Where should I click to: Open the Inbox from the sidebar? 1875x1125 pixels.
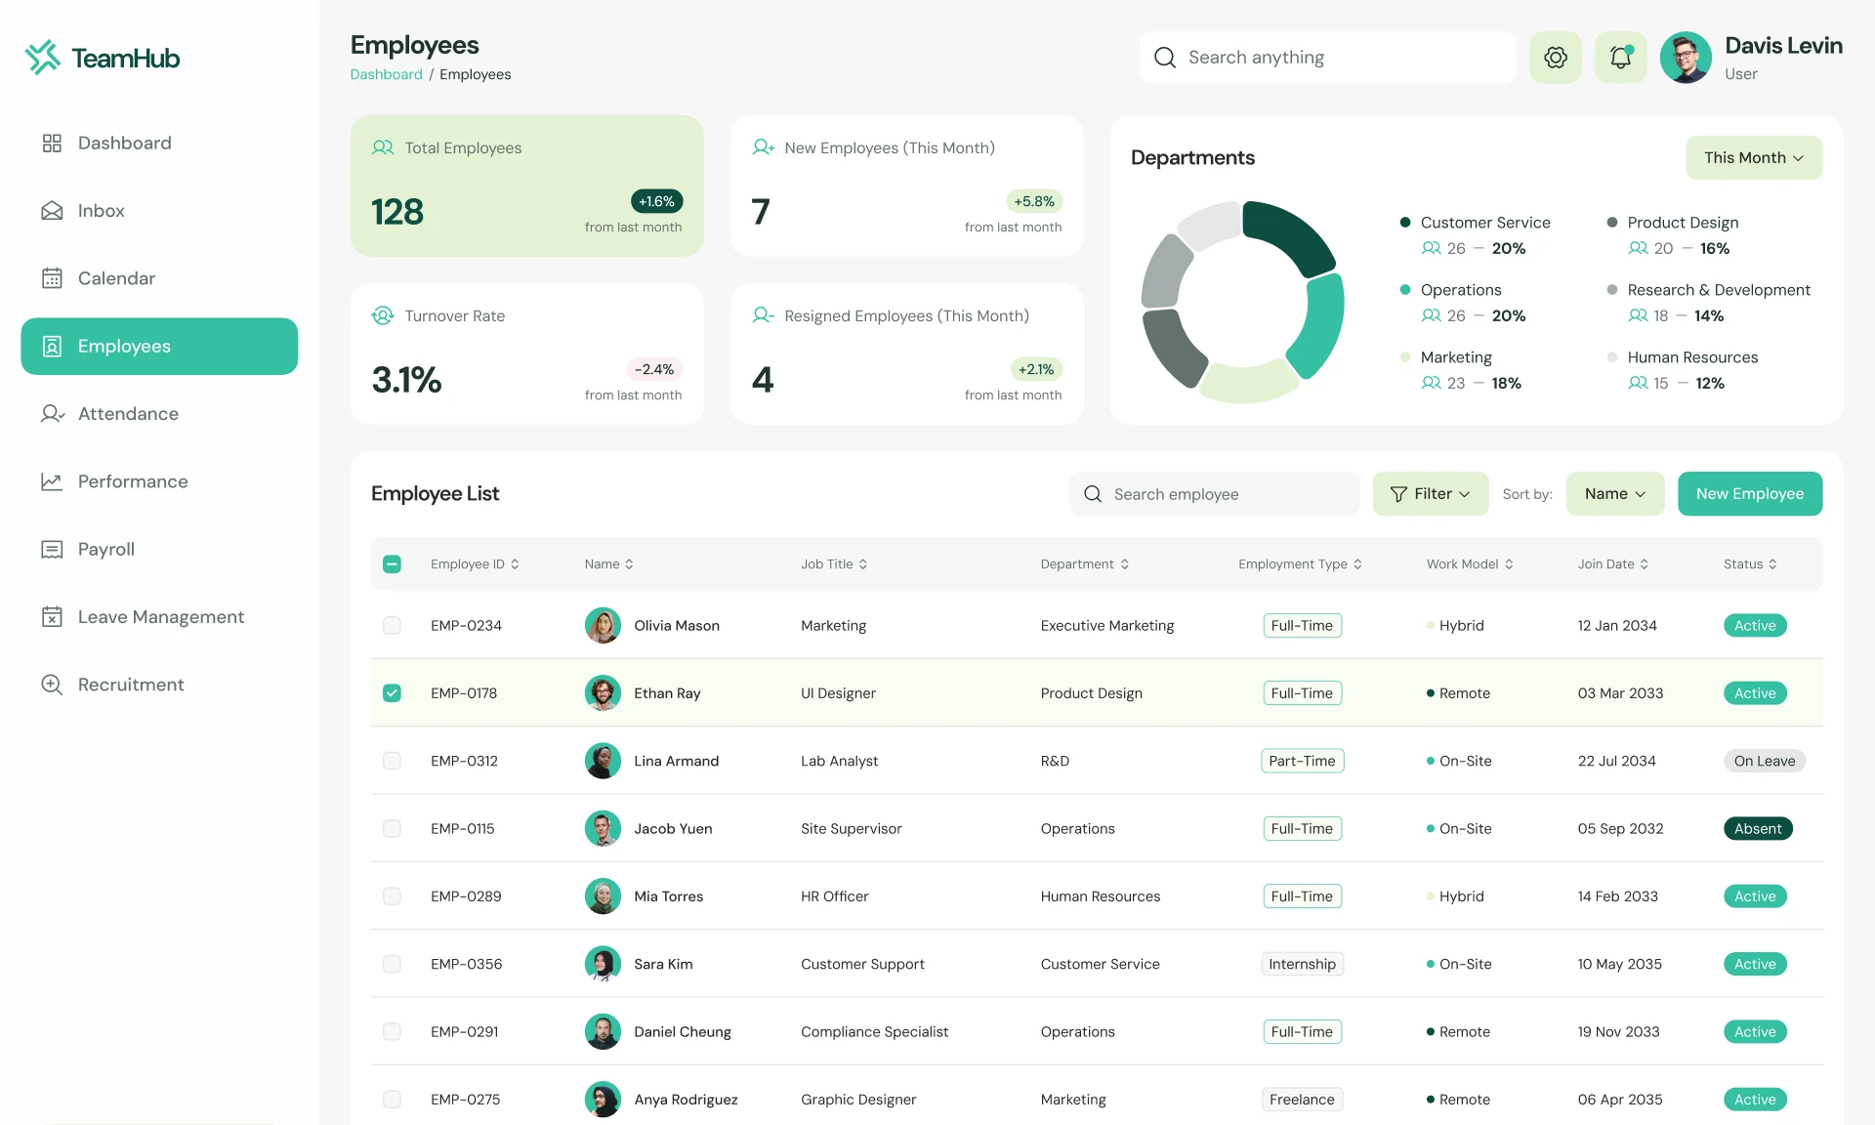(x=102, y=210)
